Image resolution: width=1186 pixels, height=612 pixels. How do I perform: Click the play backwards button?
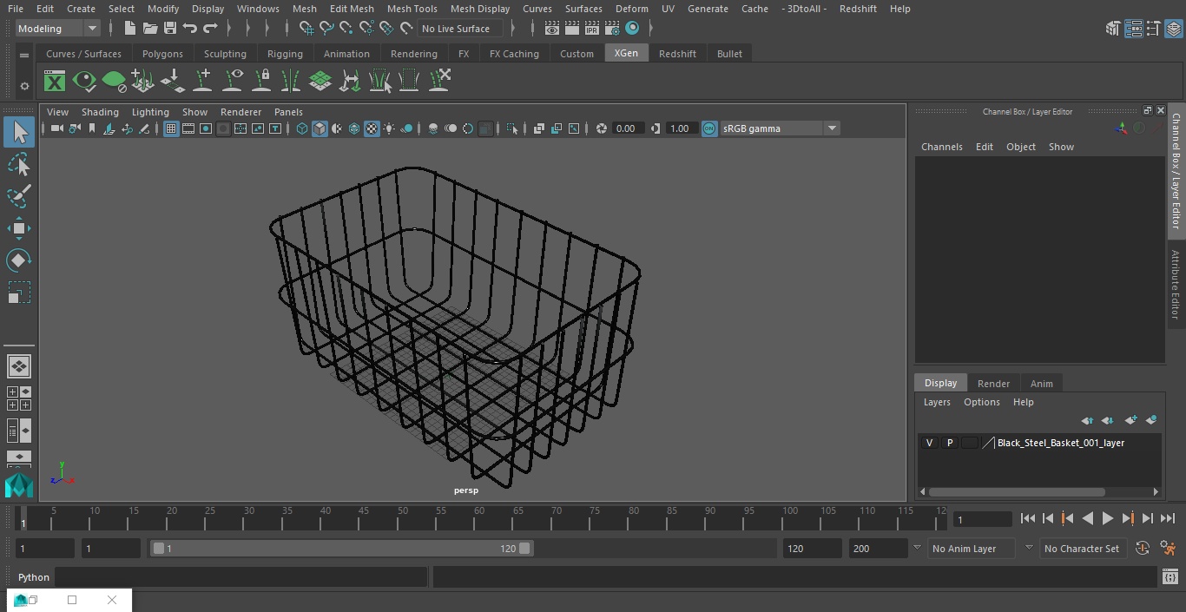(x=1087, y=518)
